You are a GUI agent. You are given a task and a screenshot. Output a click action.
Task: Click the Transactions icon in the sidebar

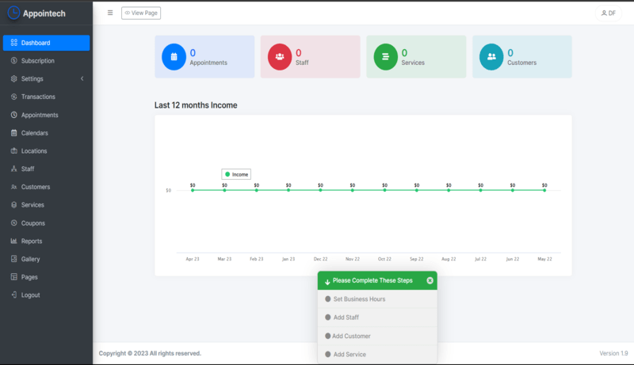13,97
